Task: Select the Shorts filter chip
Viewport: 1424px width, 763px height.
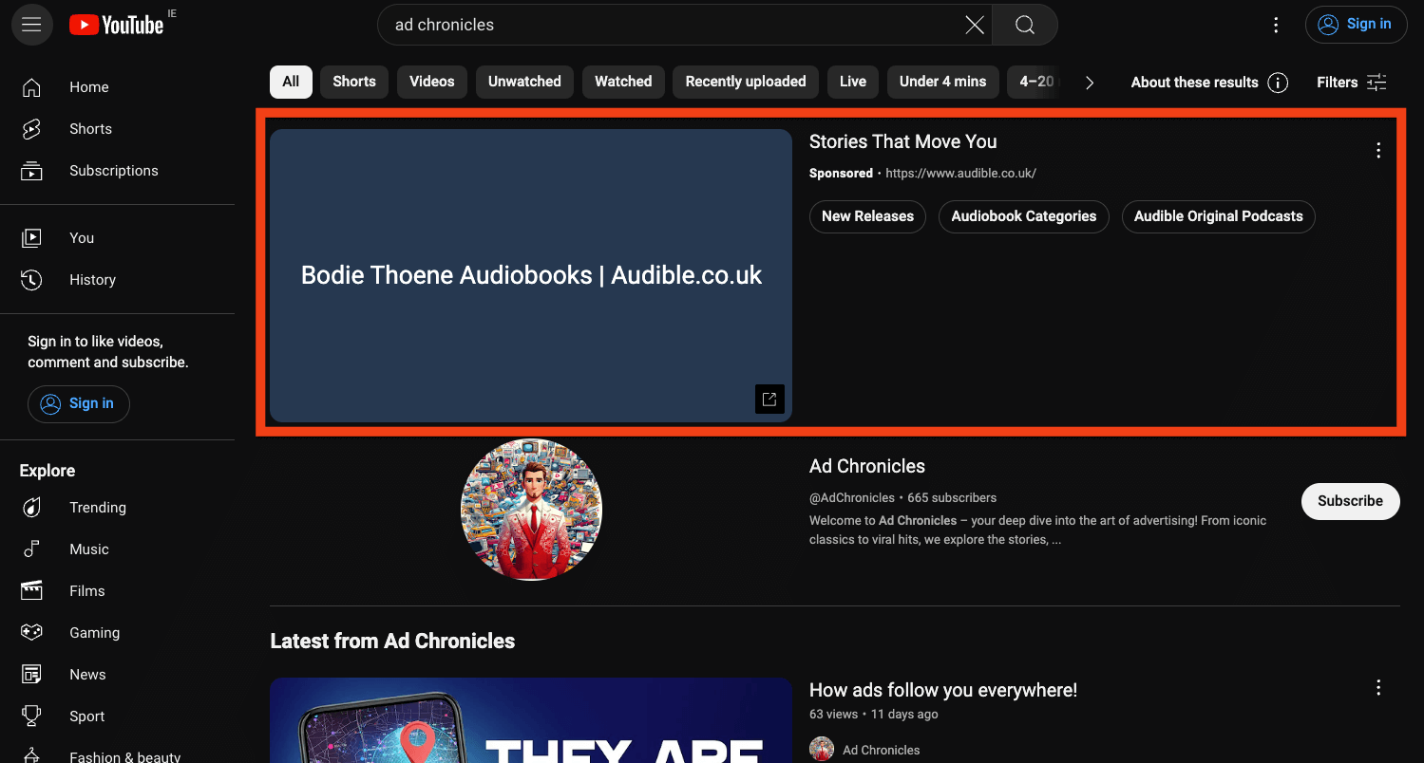Action: (x=354, y=82)
